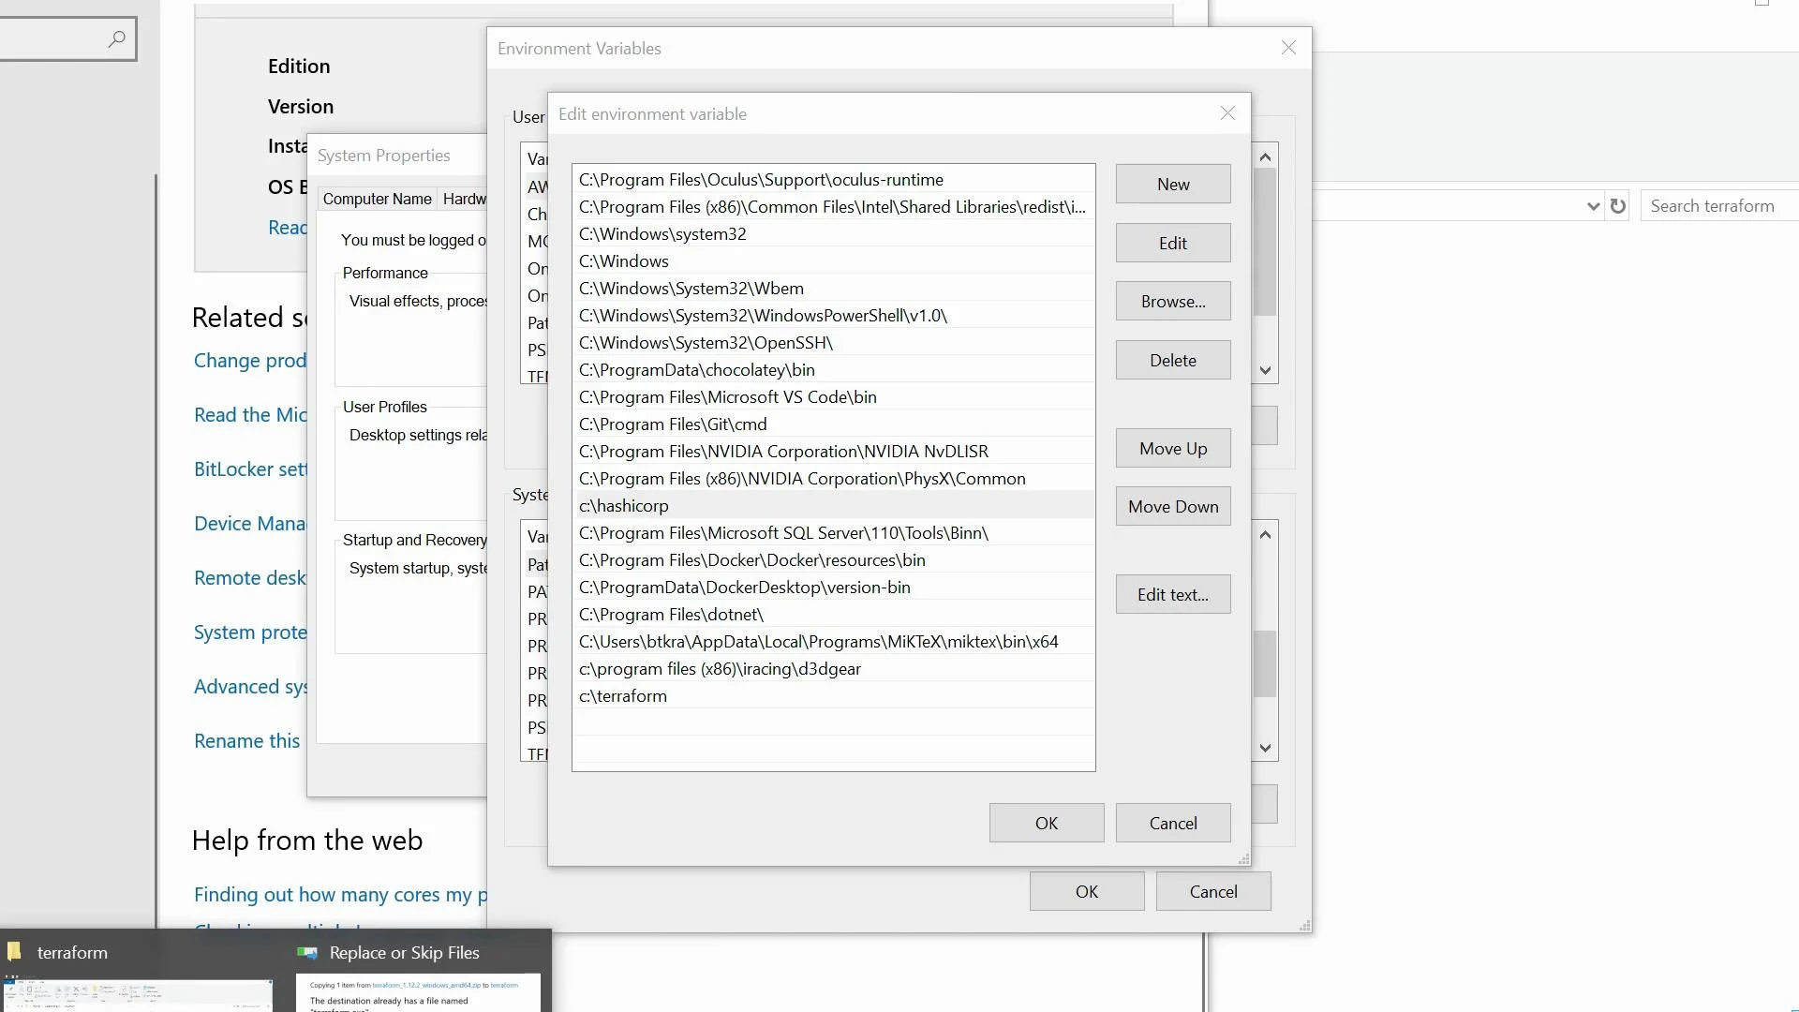Close the Edit environment variable dialog
The image size is (1799, 1012).
pos(1227,113)
